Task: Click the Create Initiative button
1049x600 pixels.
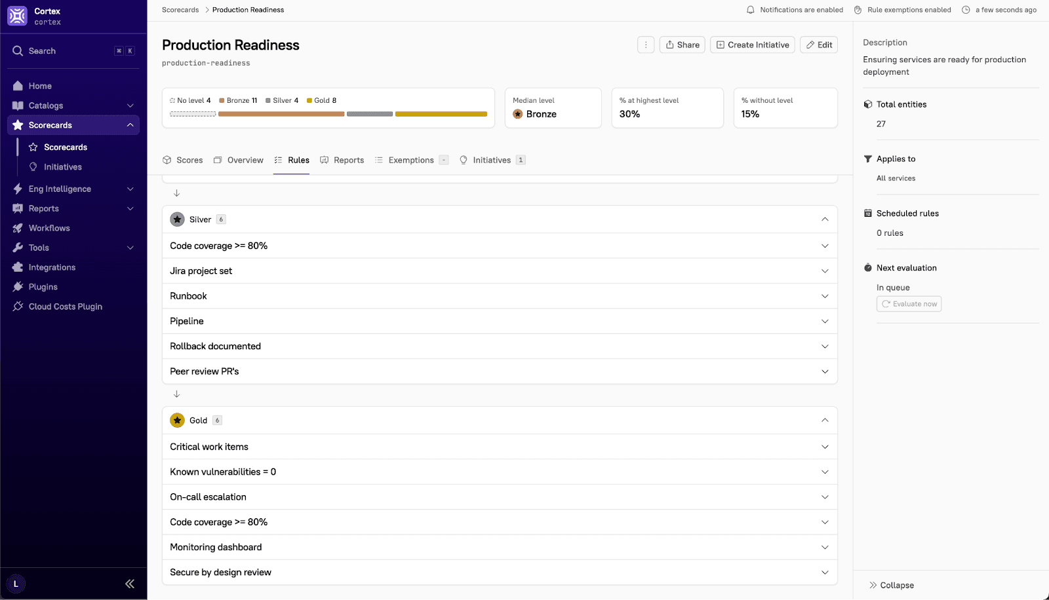Action: point(752,45)
